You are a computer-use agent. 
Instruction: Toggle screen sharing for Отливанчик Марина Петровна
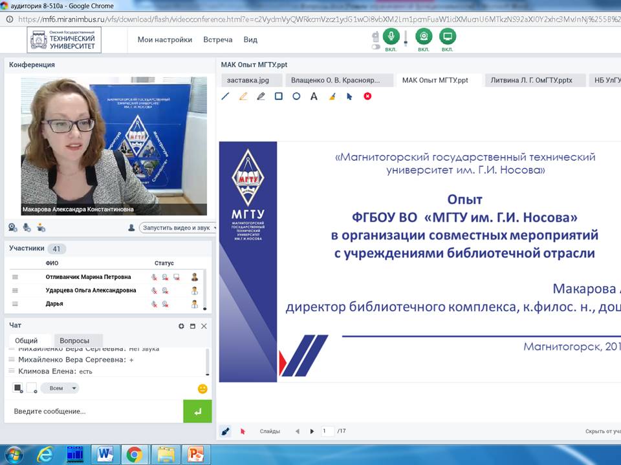click(x=177, y=277)
